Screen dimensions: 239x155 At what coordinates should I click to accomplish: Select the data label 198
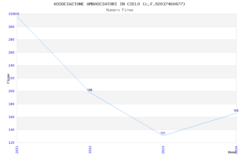click(x=90, y=90)
